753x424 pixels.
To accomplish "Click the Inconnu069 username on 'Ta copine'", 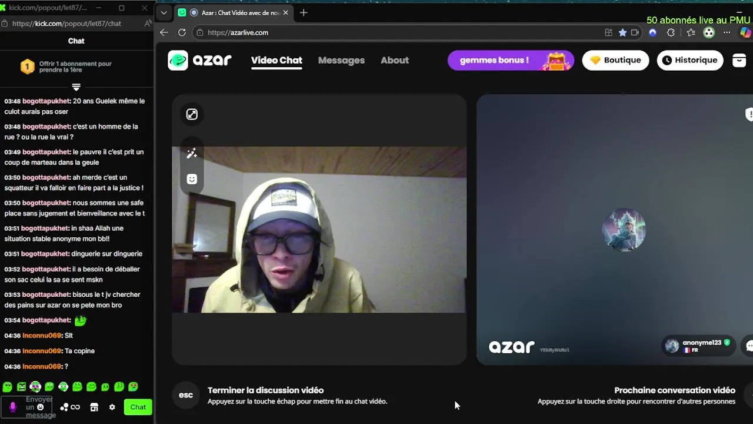I will click(x=42, y=351).
